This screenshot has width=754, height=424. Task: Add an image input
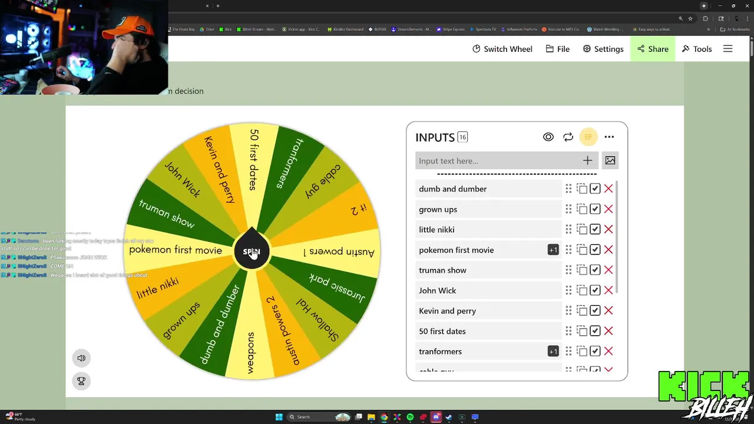coord(610,160)
